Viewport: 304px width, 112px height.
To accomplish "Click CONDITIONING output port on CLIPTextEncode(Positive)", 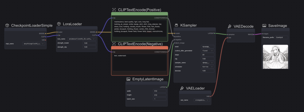I will (x=167, y=18).
